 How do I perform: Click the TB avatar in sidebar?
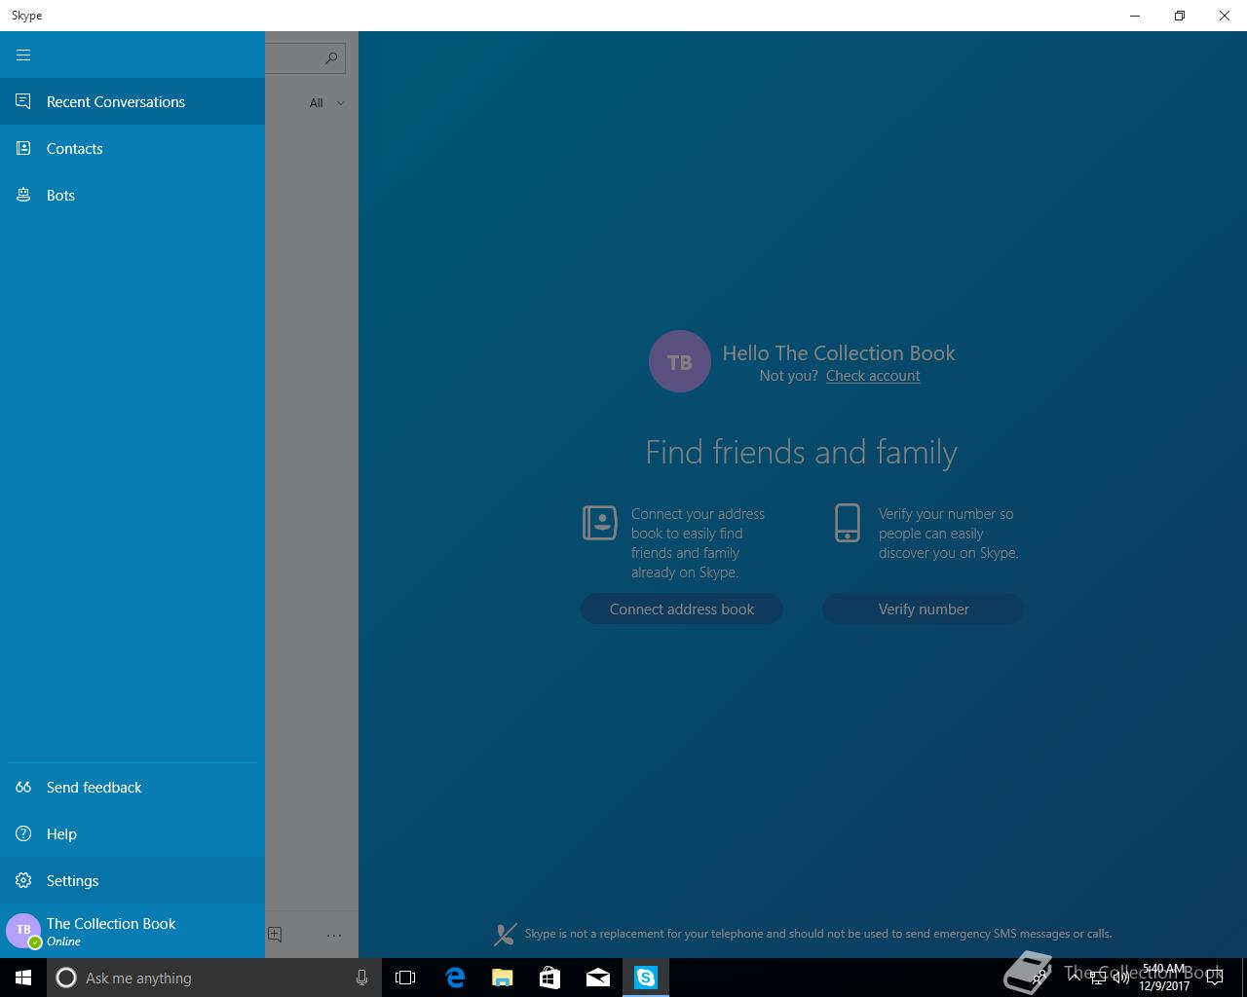click(23, 930)
